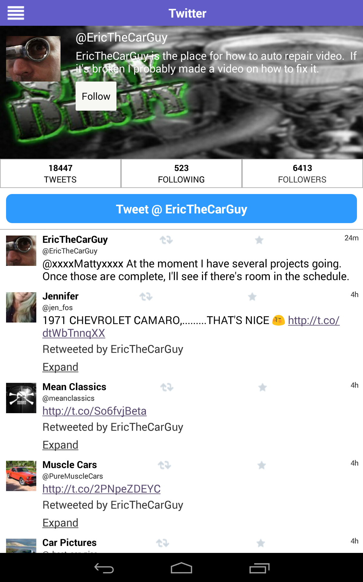Image resolution: width=363 pixels, height=582 pixels.
Task: Favorite the Muscle Cars tweet with the star
Action: (x=262, y=465)
